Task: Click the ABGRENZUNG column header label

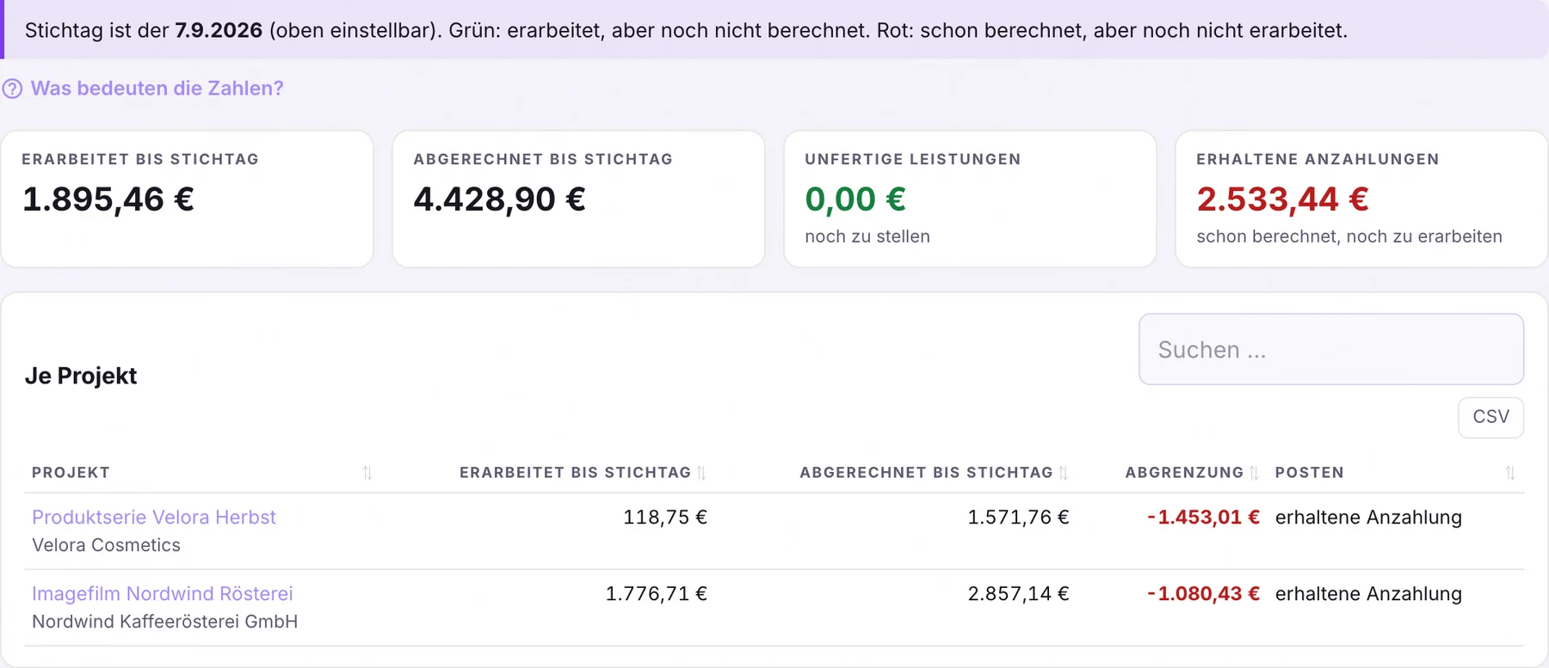Action: 1184,473
